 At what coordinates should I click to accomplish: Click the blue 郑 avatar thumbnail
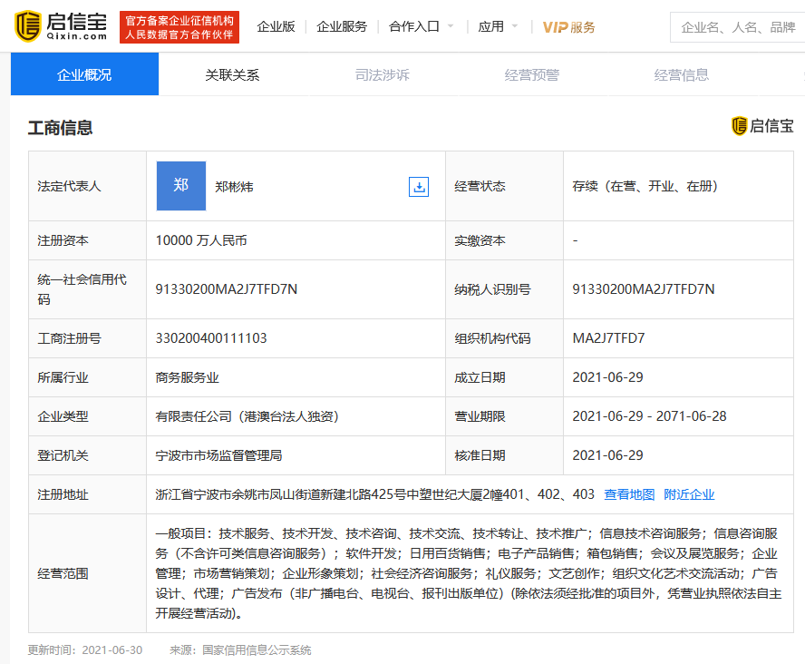[181, 186]
